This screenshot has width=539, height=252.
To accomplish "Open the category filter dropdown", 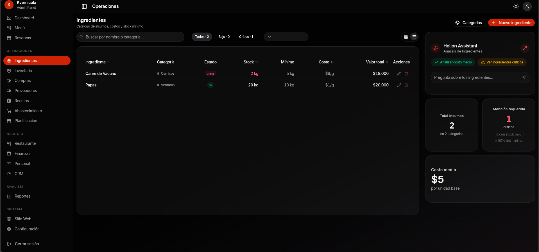I will coord(286,37).
